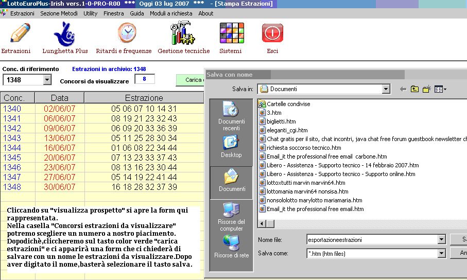Create a new folder icon
Image resolution: width=467 pixels, height=280 pixels.
[x=427, y=89]
